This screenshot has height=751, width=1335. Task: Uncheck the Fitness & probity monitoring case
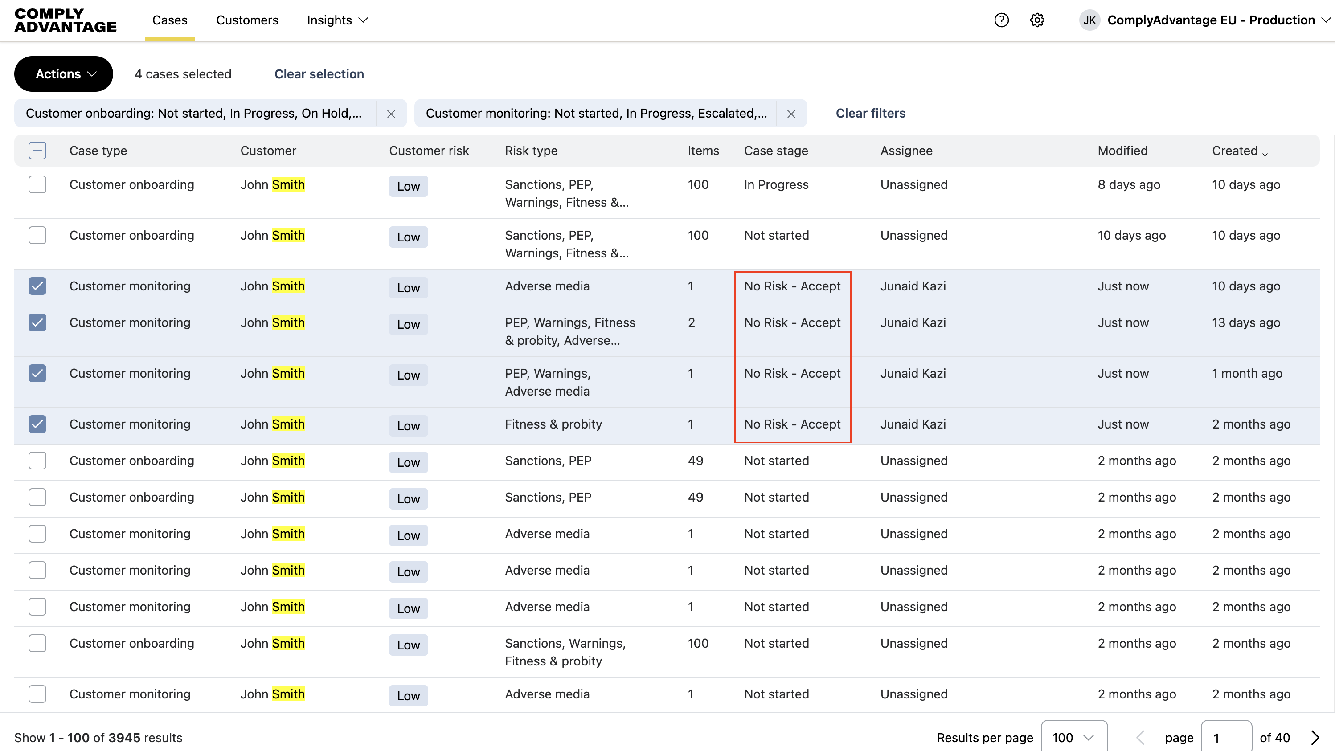tap(37, 424)
